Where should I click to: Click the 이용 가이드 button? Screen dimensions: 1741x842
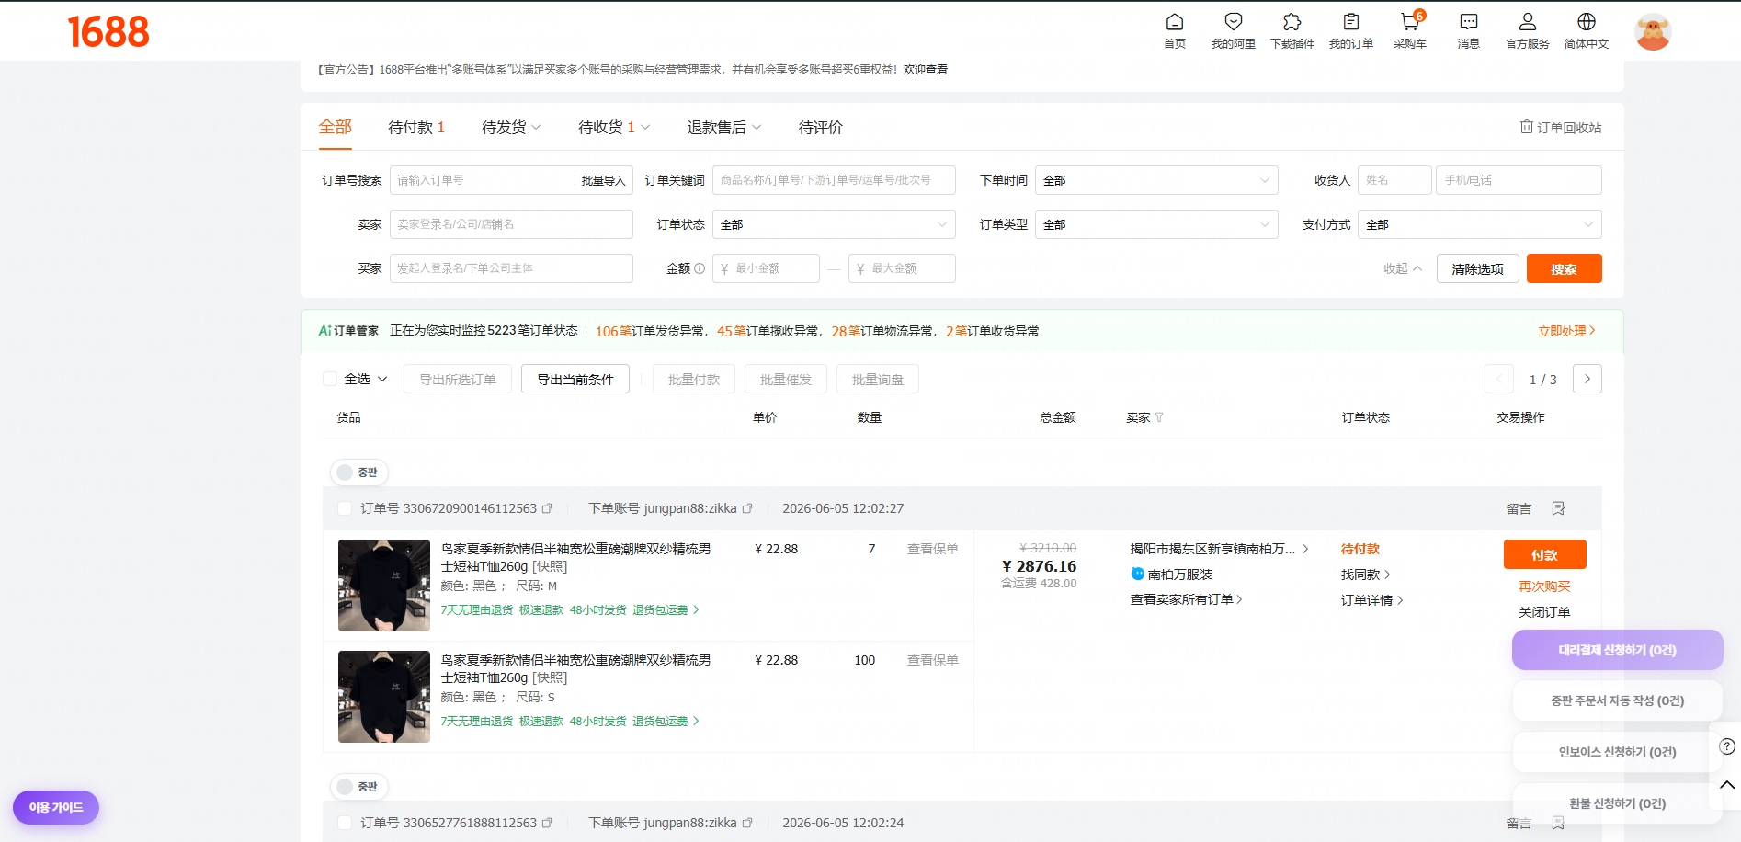point(56,807)
